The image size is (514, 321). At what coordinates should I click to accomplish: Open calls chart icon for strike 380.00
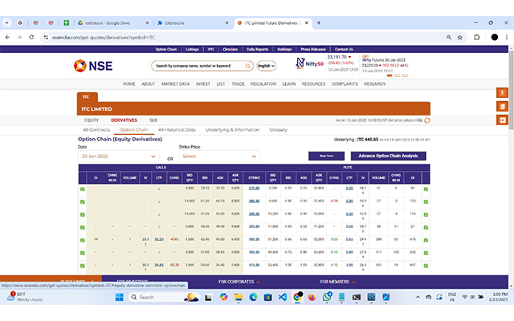point(83,202)
